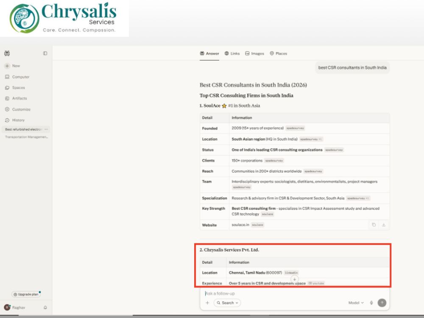The image size is (424, 318).
Task: Open options menu for Best refurbished electronics thread
Action: coord(46,129)
